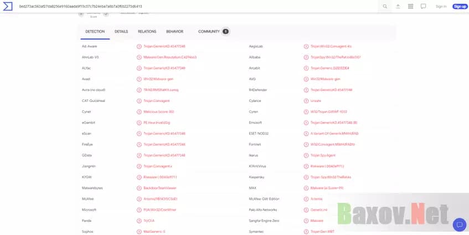Click the upload file icon
The width and height of the screenshot is (469, 235).
coord(398,6)
